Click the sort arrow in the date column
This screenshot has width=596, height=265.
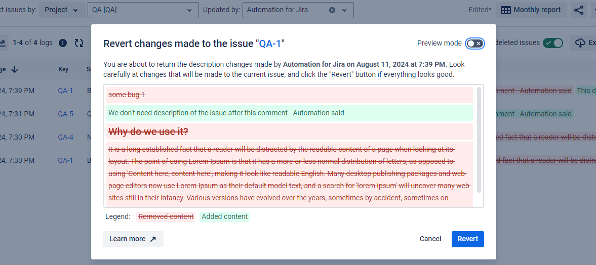(15, 69)
